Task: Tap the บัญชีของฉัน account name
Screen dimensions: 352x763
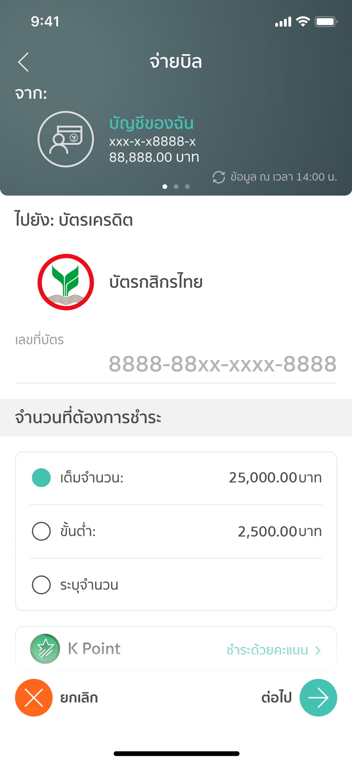Action: (x=151, y=123)
